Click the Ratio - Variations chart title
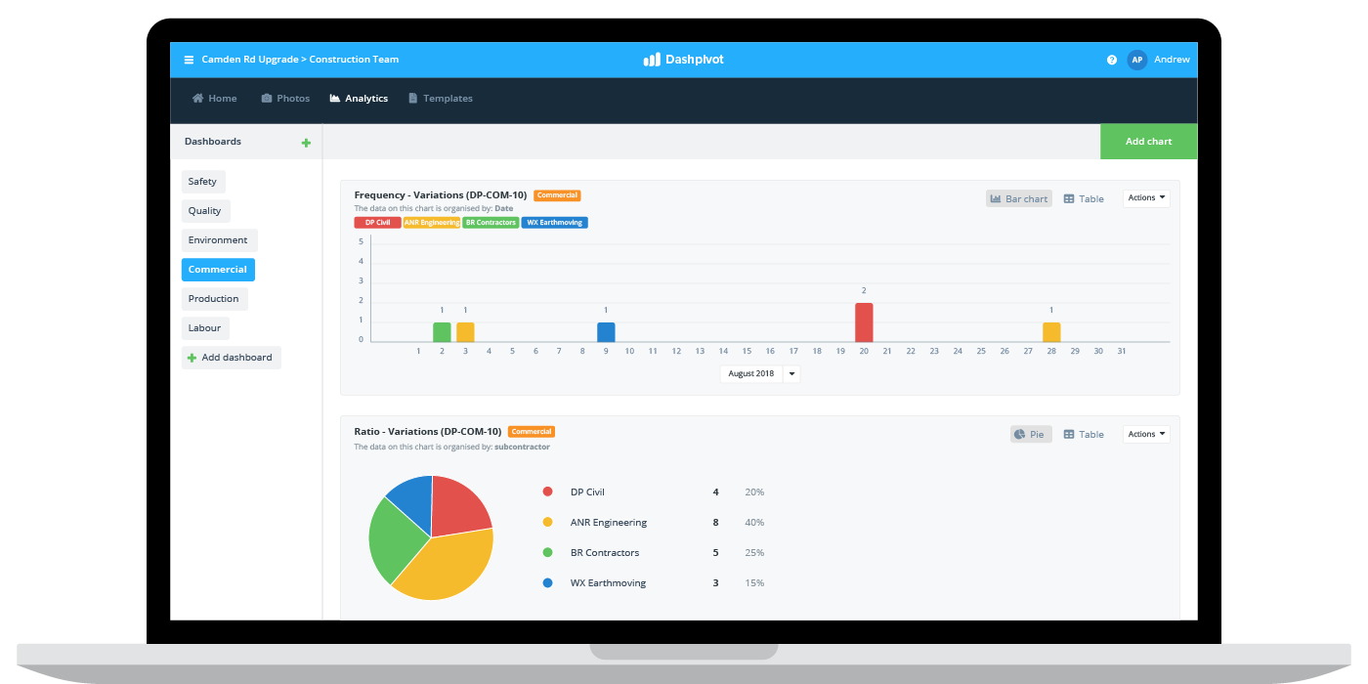Image resolution: width=1368 pixels, height=684 pixels. click(428, 432)
